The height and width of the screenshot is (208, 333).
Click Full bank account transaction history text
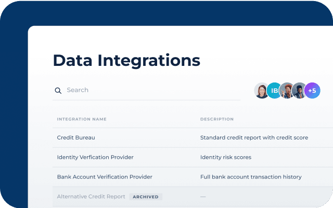(251, 177)
